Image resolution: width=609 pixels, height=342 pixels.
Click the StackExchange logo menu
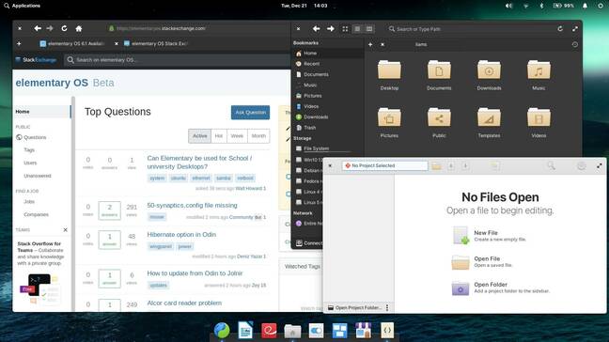coord(36,60)
